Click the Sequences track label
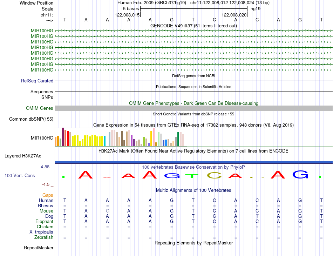Screen dimensions: 333x256 (x=42, y=92)
